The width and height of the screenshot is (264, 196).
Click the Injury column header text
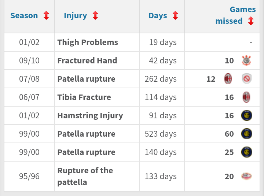pos(76,16)
